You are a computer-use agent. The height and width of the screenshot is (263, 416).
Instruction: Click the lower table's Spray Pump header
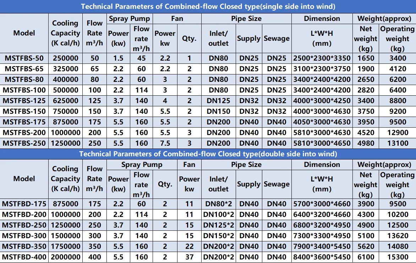142,165
